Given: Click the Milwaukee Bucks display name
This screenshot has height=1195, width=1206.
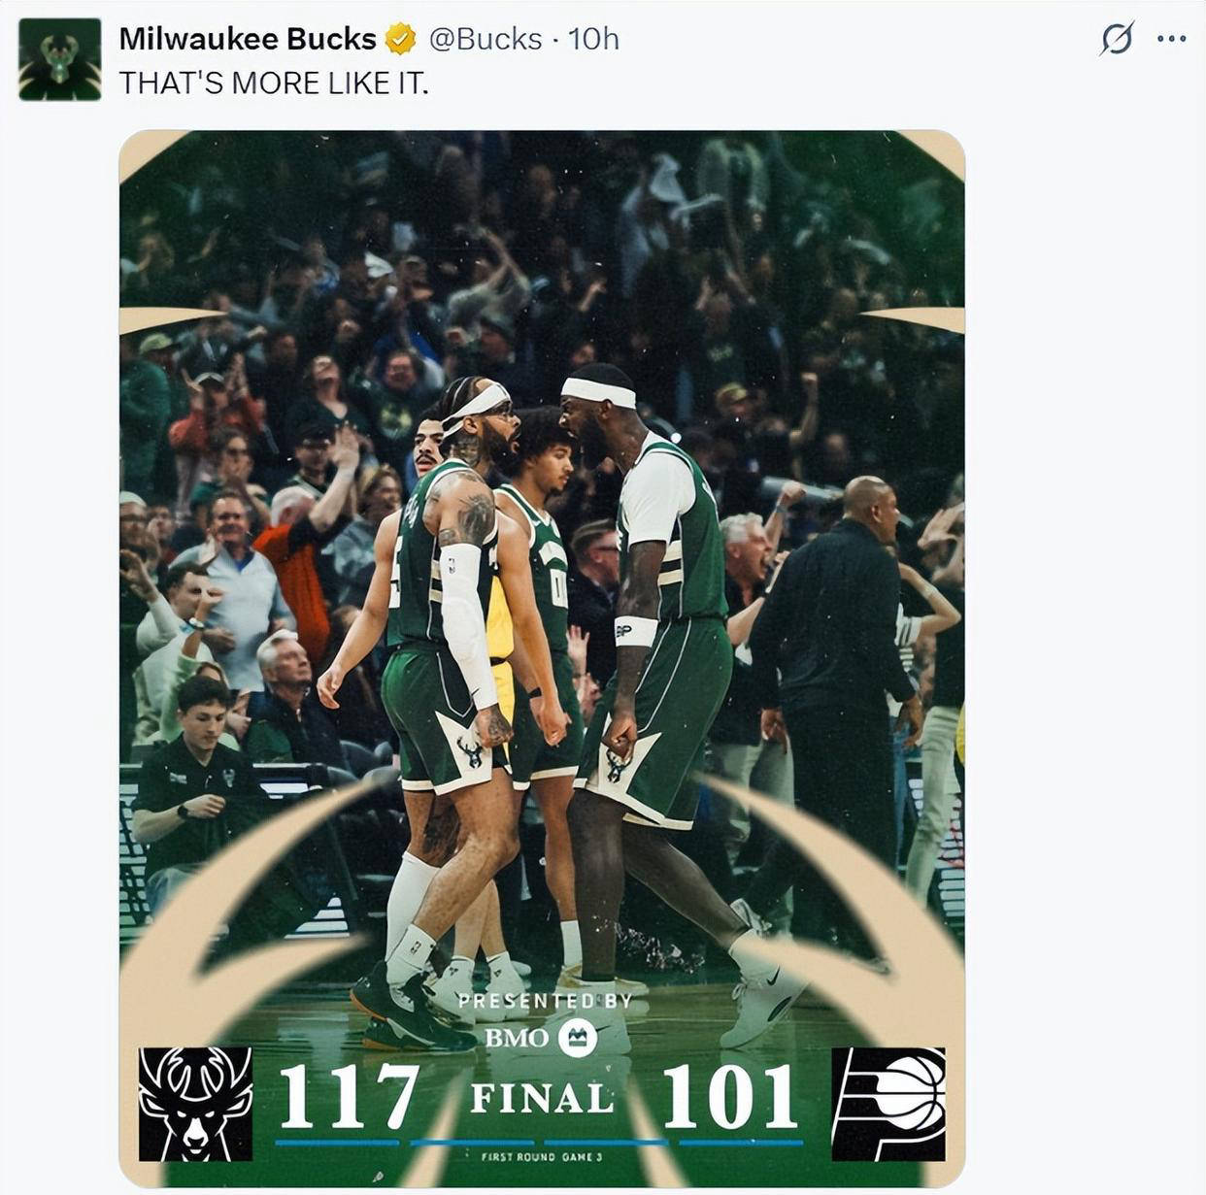Looking at the screenshot, I should [x=247, y=39].
